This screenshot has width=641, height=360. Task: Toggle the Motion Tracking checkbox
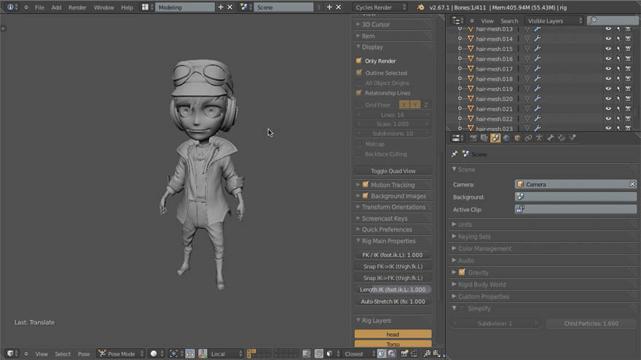(x=366, y=185)
